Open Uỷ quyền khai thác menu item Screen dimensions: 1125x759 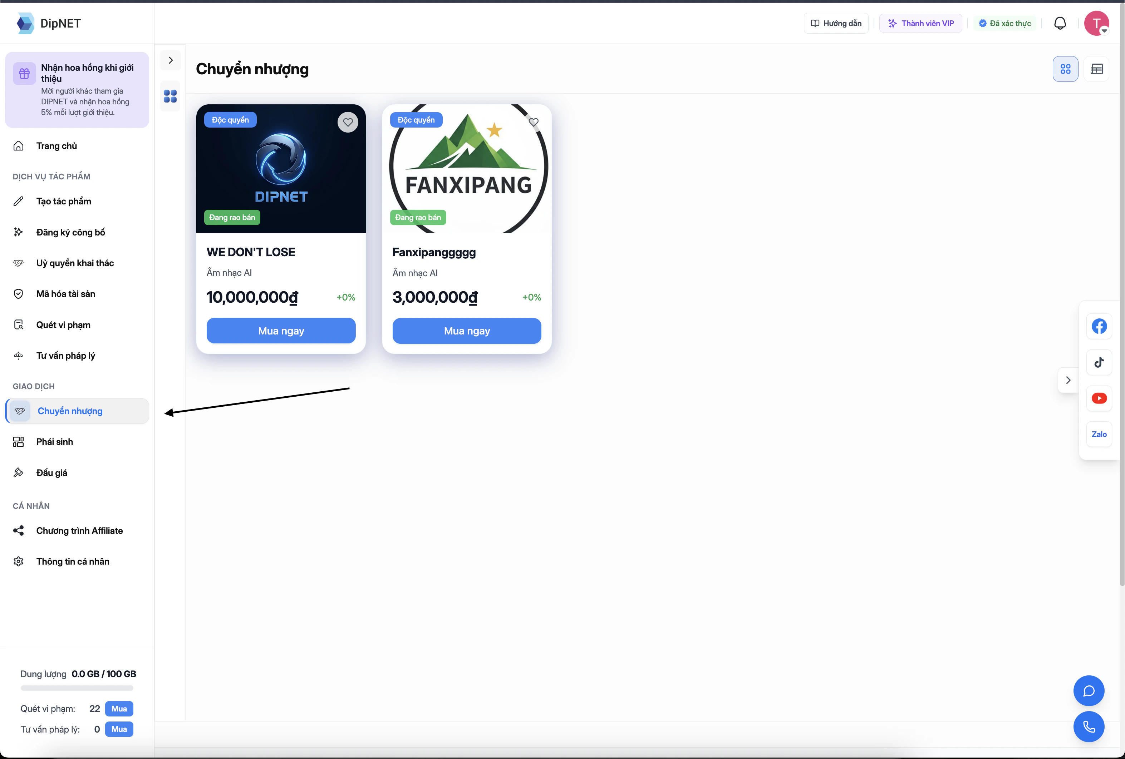77,263
